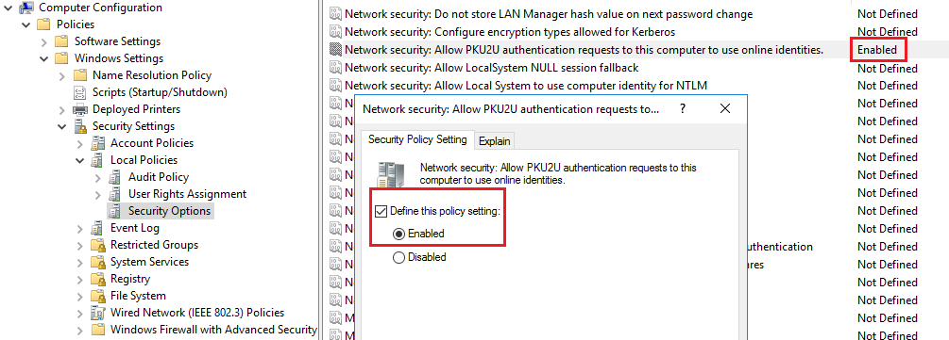The width and height of the screenshot is (949, 340).
Task: Click the server icon in the dialog
Action: point(390,173)
